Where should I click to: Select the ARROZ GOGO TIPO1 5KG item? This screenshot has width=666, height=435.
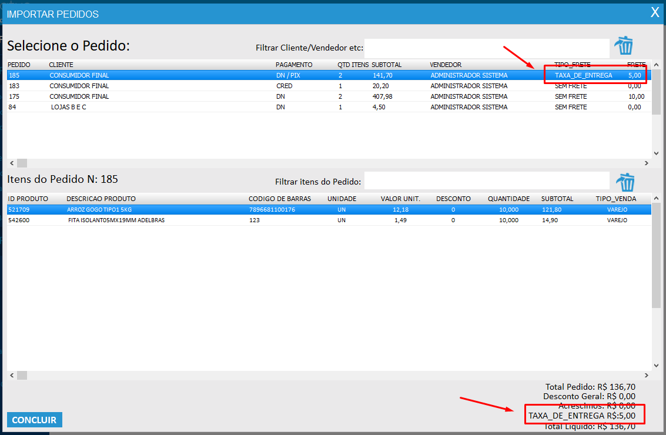point(235,209)
